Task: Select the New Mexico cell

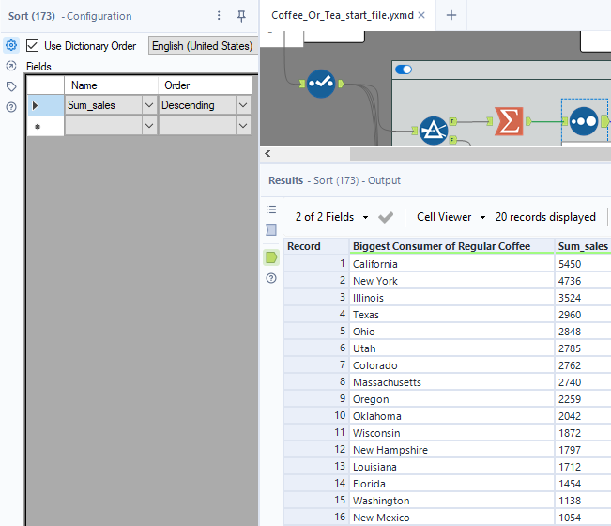Action: pos(451,518)
